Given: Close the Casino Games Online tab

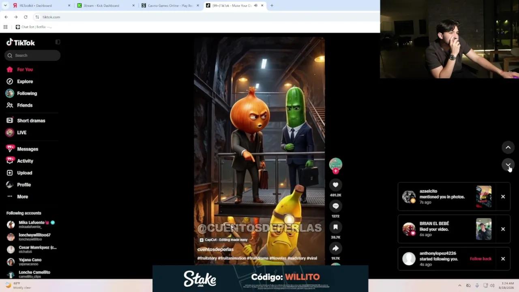Looking at the screenshot, I should [x=198, y=6].
